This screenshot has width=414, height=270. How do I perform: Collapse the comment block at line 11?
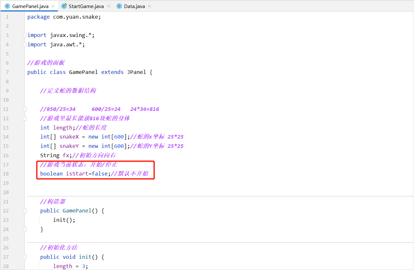(25, 109)
